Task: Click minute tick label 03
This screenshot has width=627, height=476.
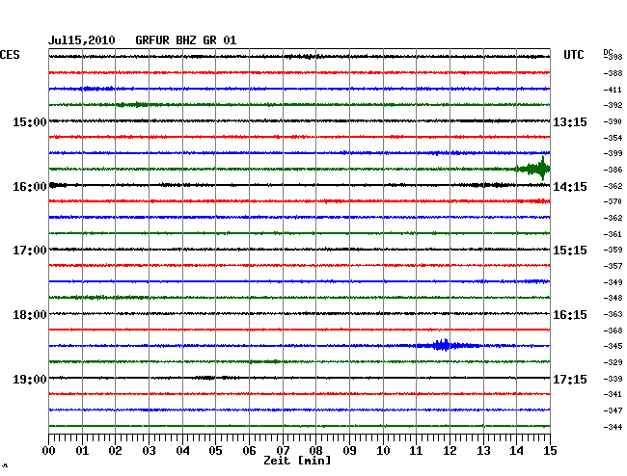Action: [149, 450]
